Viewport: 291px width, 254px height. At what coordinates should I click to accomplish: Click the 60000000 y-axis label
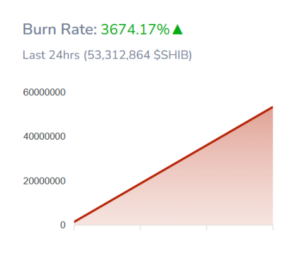[44, 92]
